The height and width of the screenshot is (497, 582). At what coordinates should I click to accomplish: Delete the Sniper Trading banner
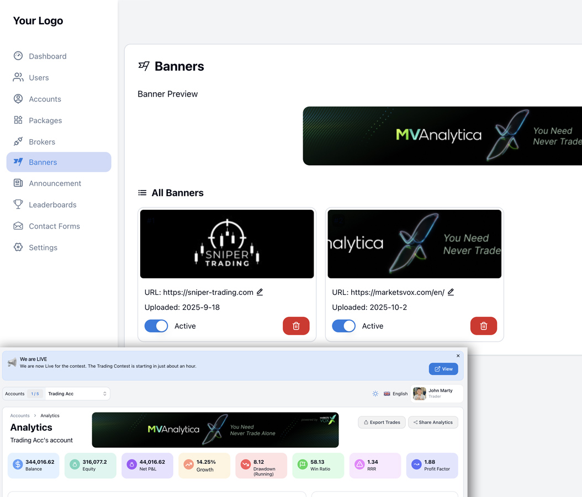pos(296,326)
